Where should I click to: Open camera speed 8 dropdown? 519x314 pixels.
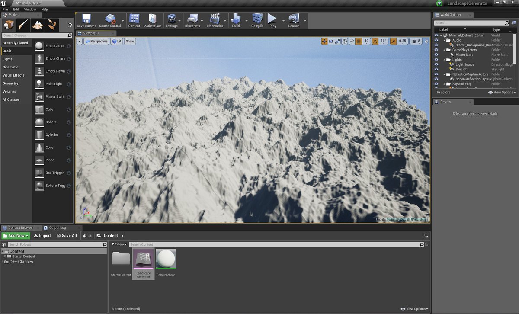[416, 41]
